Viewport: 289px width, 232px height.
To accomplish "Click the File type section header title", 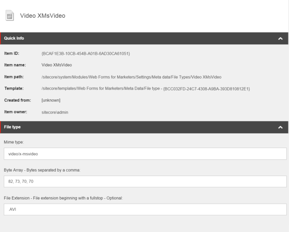I will pos(12,127).
